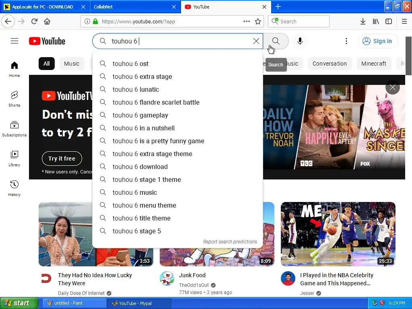
Task: Choose suggestion touhou 6 music
Action: pyautogui.click(x=177, y=193)
